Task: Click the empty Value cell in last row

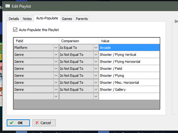Action: click(129, 96)
